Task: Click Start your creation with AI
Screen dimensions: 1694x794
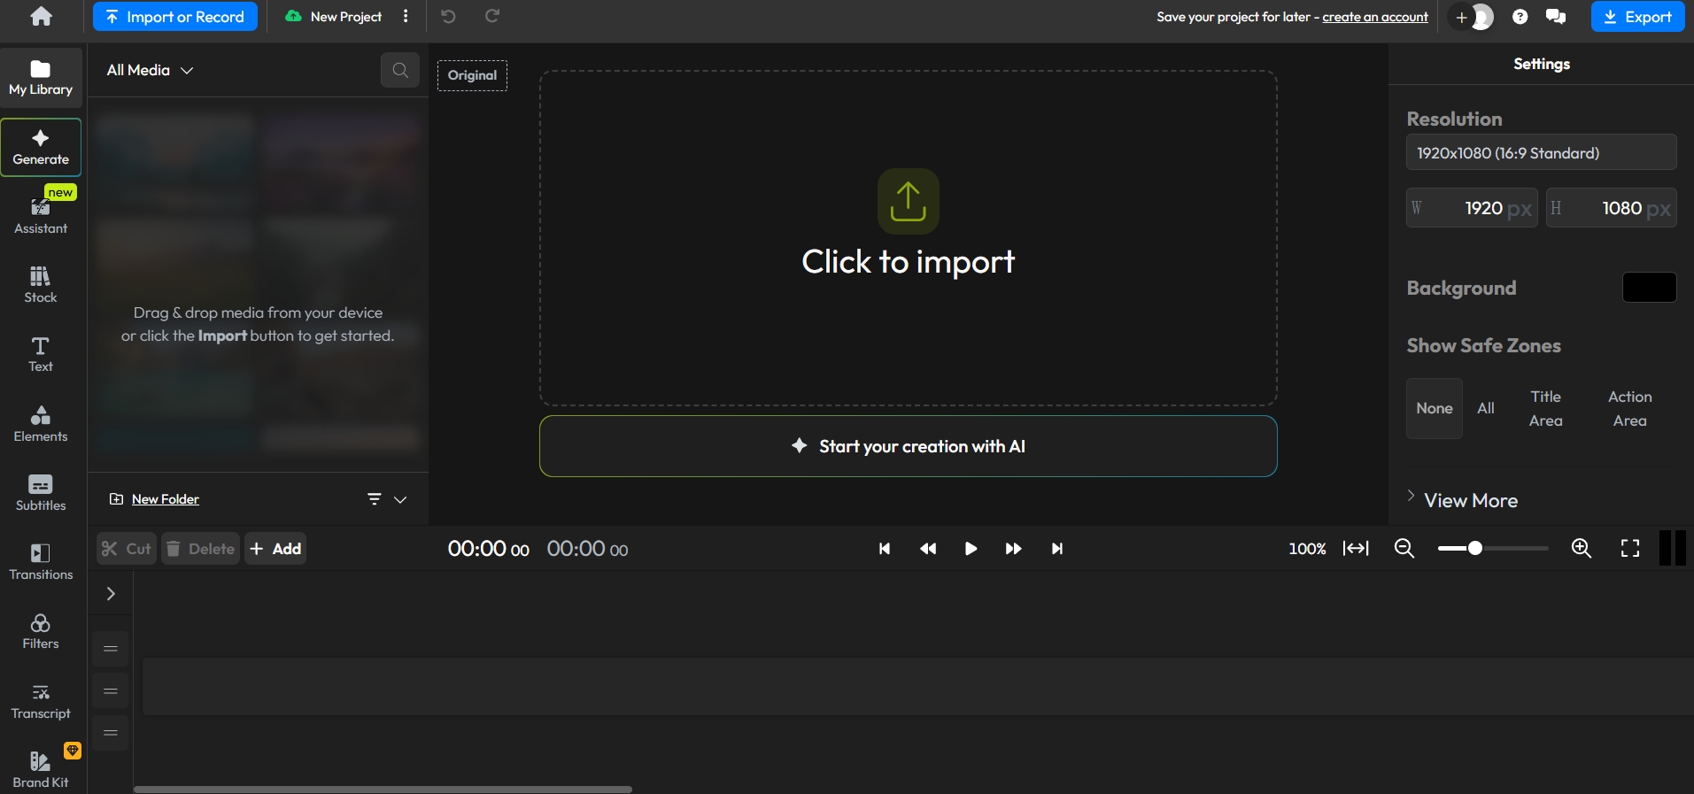Action: [x=908, y=446]
